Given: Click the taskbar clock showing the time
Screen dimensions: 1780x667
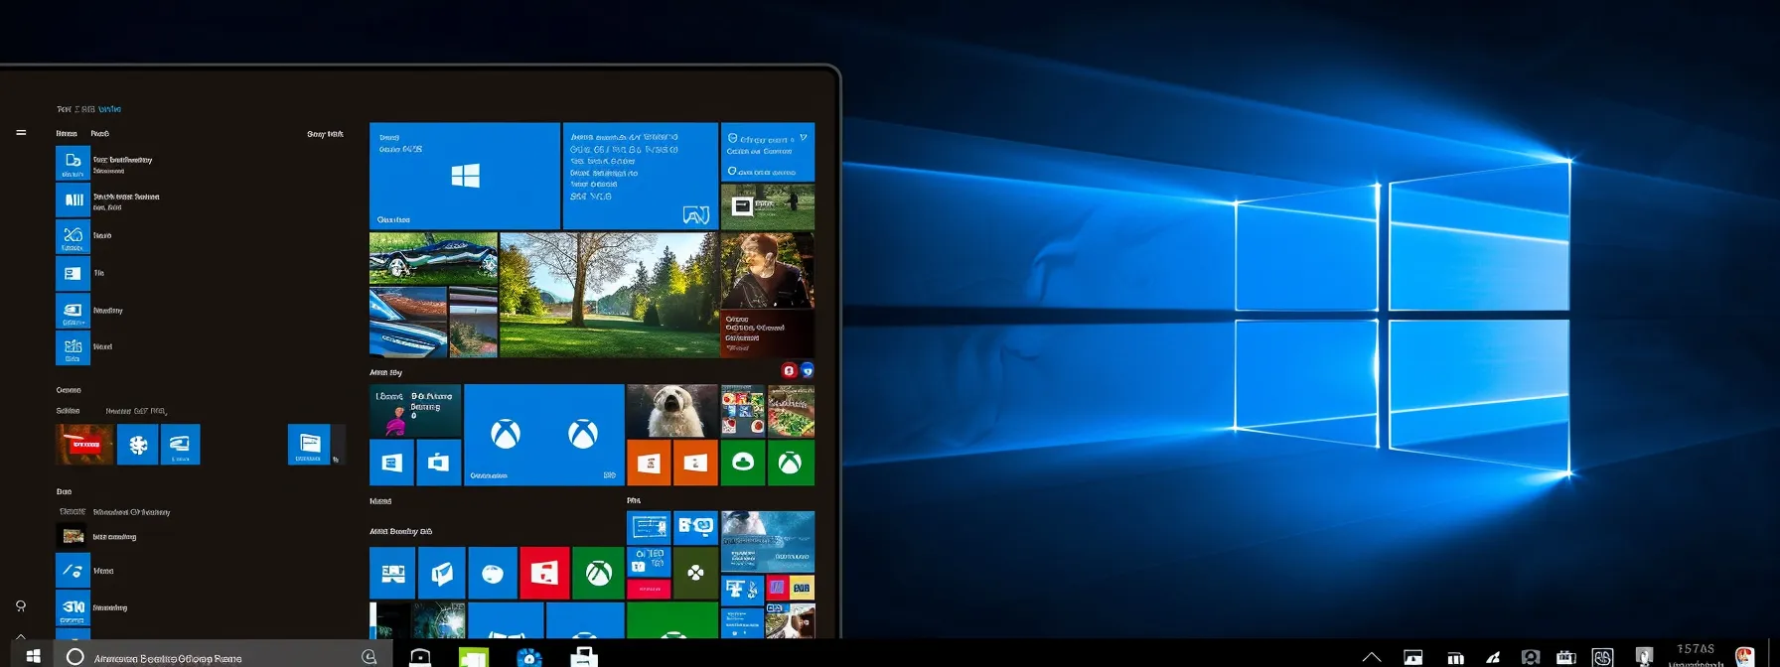Looking at the screenshot, I should coord(1696,654).
